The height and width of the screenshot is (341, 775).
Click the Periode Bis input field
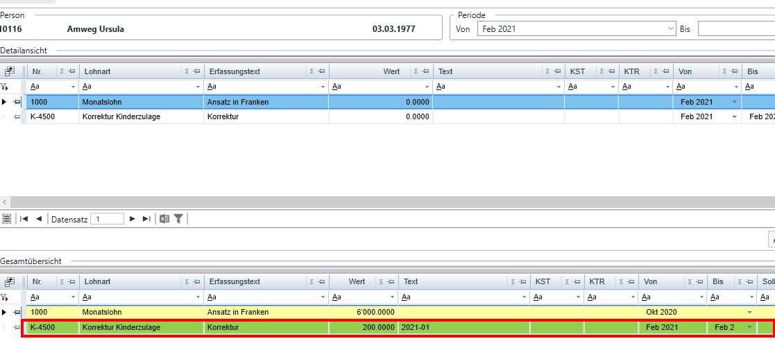pos(736,28)
